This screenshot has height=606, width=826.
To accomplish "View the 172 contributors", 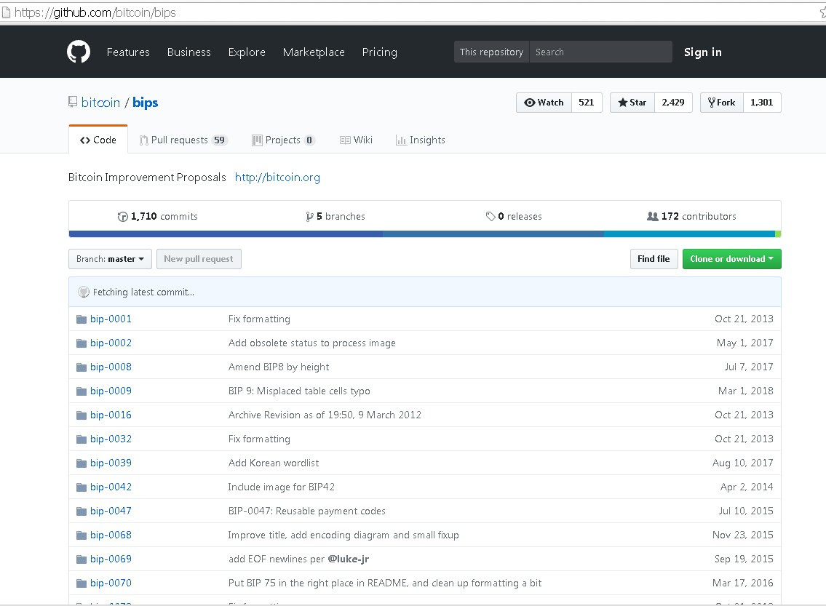I will (691, 216).
